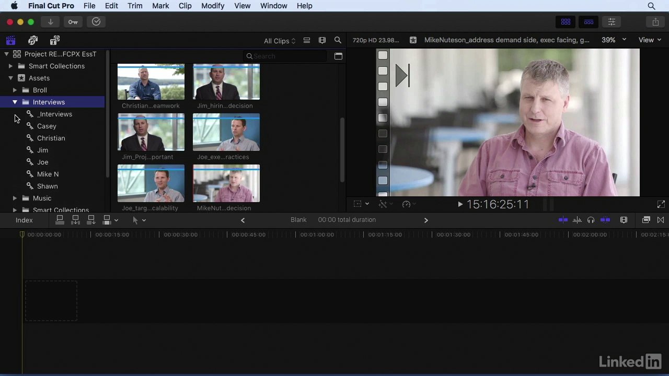Expand the top Smart Collections folder
Screen dimensions: 669x376
point(10,66)
